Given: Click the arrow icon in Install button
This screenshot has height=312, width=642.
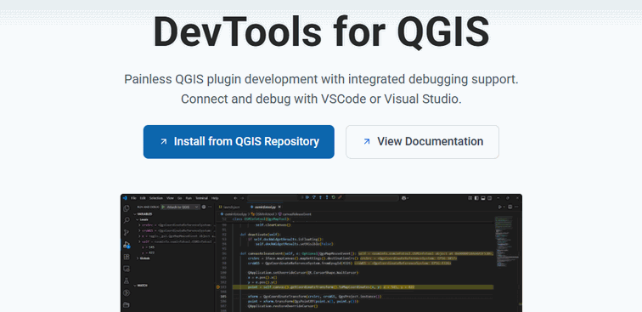Looking at the screenshot, I should 163,141.
